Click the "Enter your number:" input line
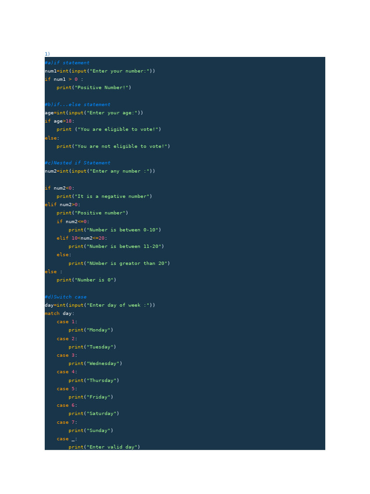Image resolution: width=370 pixels, height=494 pixels. 100,71
